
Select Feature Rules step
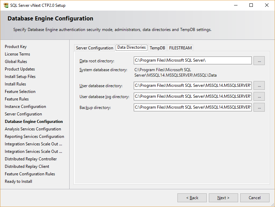coord(17,99)
